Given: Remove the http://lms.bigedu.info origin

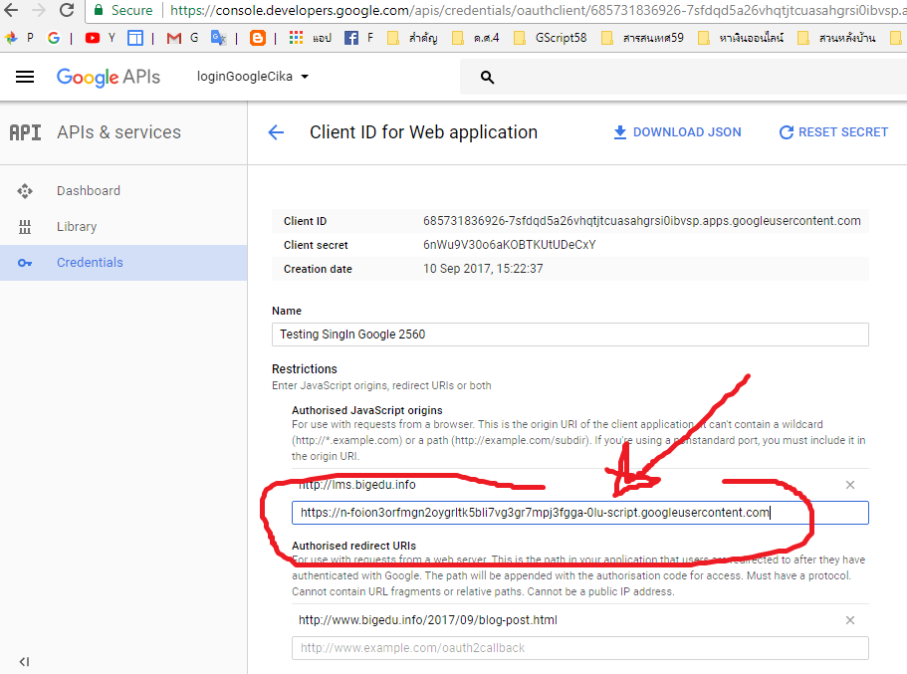Looking at the screenshot, I should pos(849,485).
